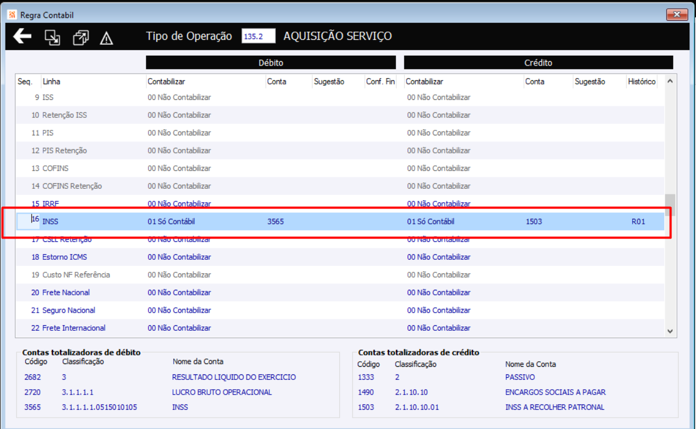Click the duplicate windows icon
This screenshot has width=696, height=429.
(81, 37)
